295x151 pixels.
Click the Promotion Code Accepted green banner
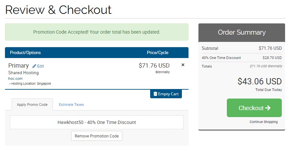(x=97, y=32)
